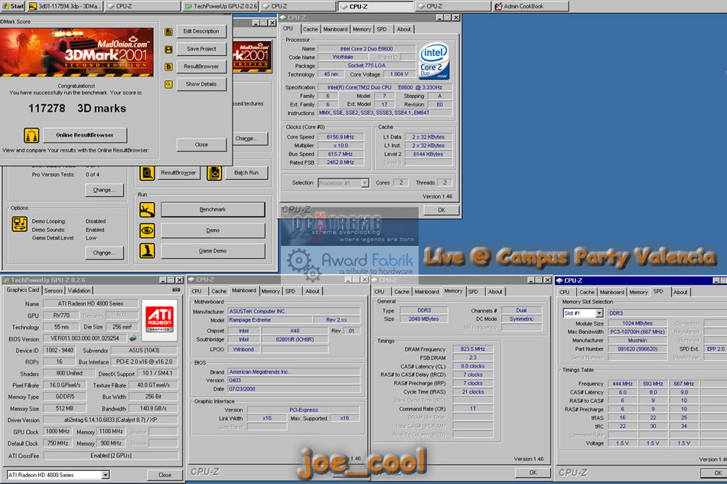Launch the Game Demo

click(x=213, y=250)
